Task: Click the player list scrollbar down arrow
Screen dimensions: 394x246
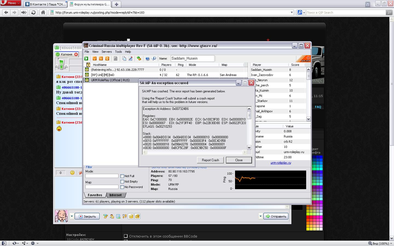Action: (308, 119)
